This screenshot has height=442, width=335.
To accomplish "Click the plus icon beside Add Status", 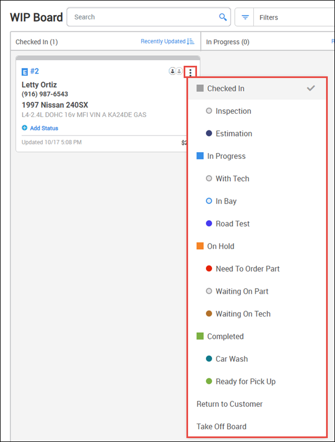I will 24,128.
